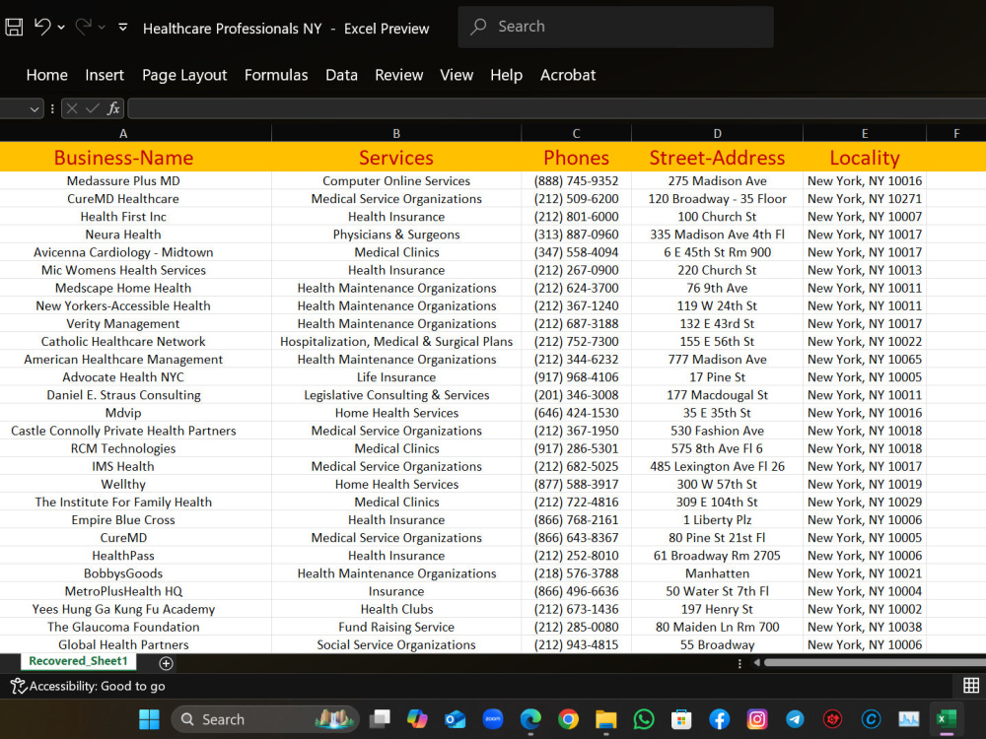Open the Review ribbon tab
This screenshot has width=986, height=739.
pyautogui.click(x=398, y=75)
